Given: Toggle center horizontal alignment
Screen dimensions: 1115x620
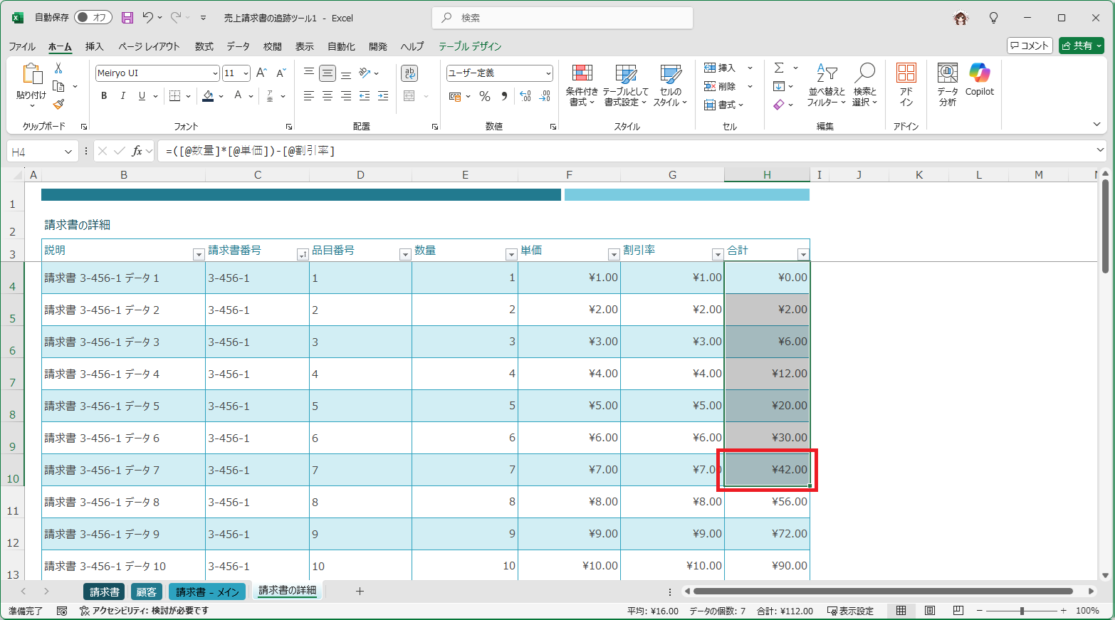Looking at the screenshot, I should tap(328, 96).
